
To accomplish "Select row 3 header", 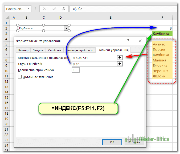I will [6, 34].
